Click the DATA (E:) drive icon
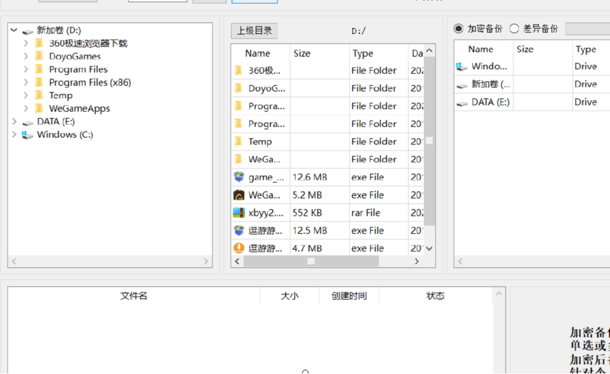The image size is (610, 374). tap(461, 102)
